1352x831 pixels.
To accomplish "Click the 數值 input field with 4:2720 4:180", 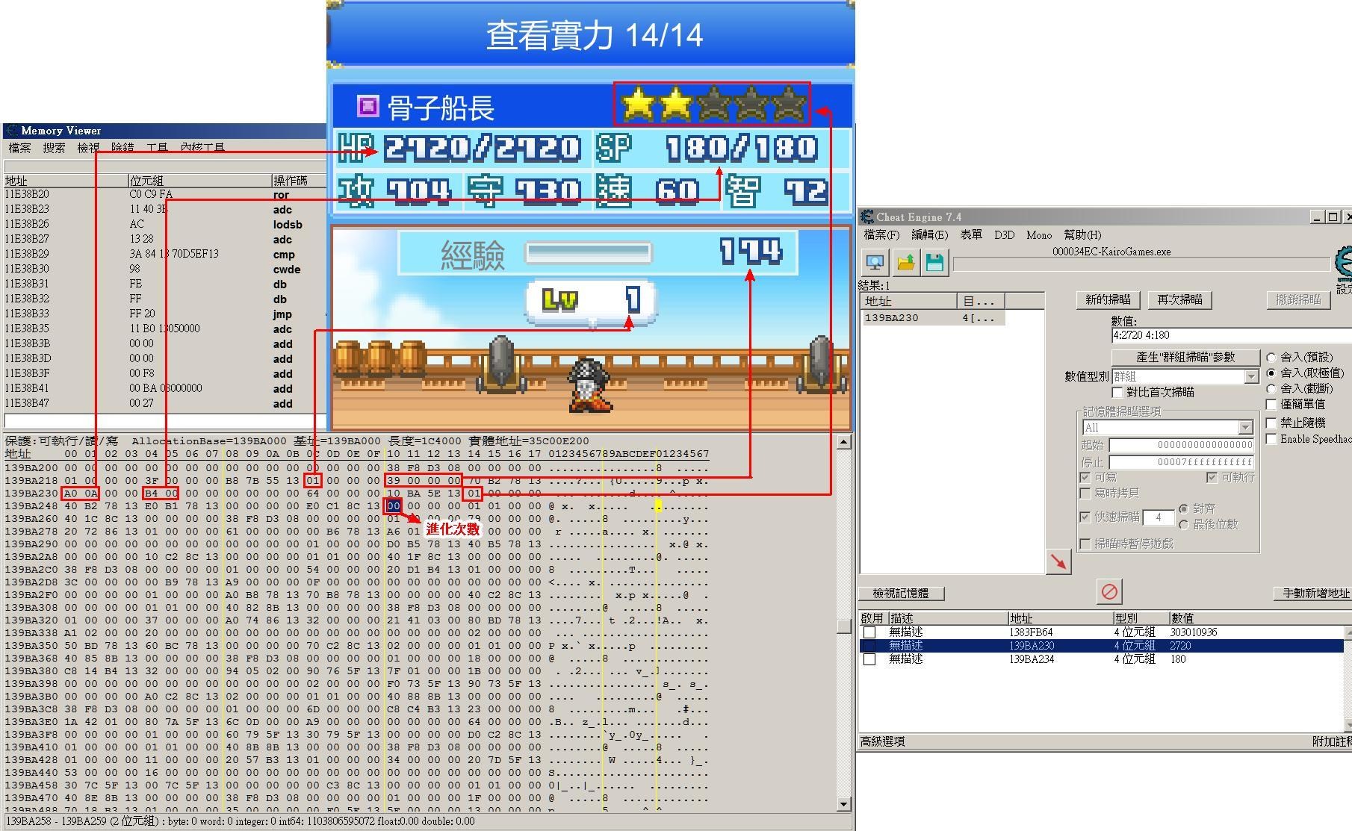I will click(1231, 335).
